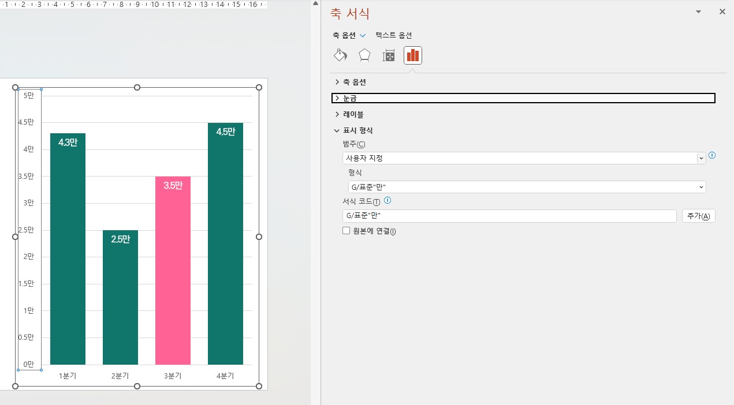Click the chart's right-middle resize handle
The height and width of the screenshot is (405, 734).
tap(259, 237)
